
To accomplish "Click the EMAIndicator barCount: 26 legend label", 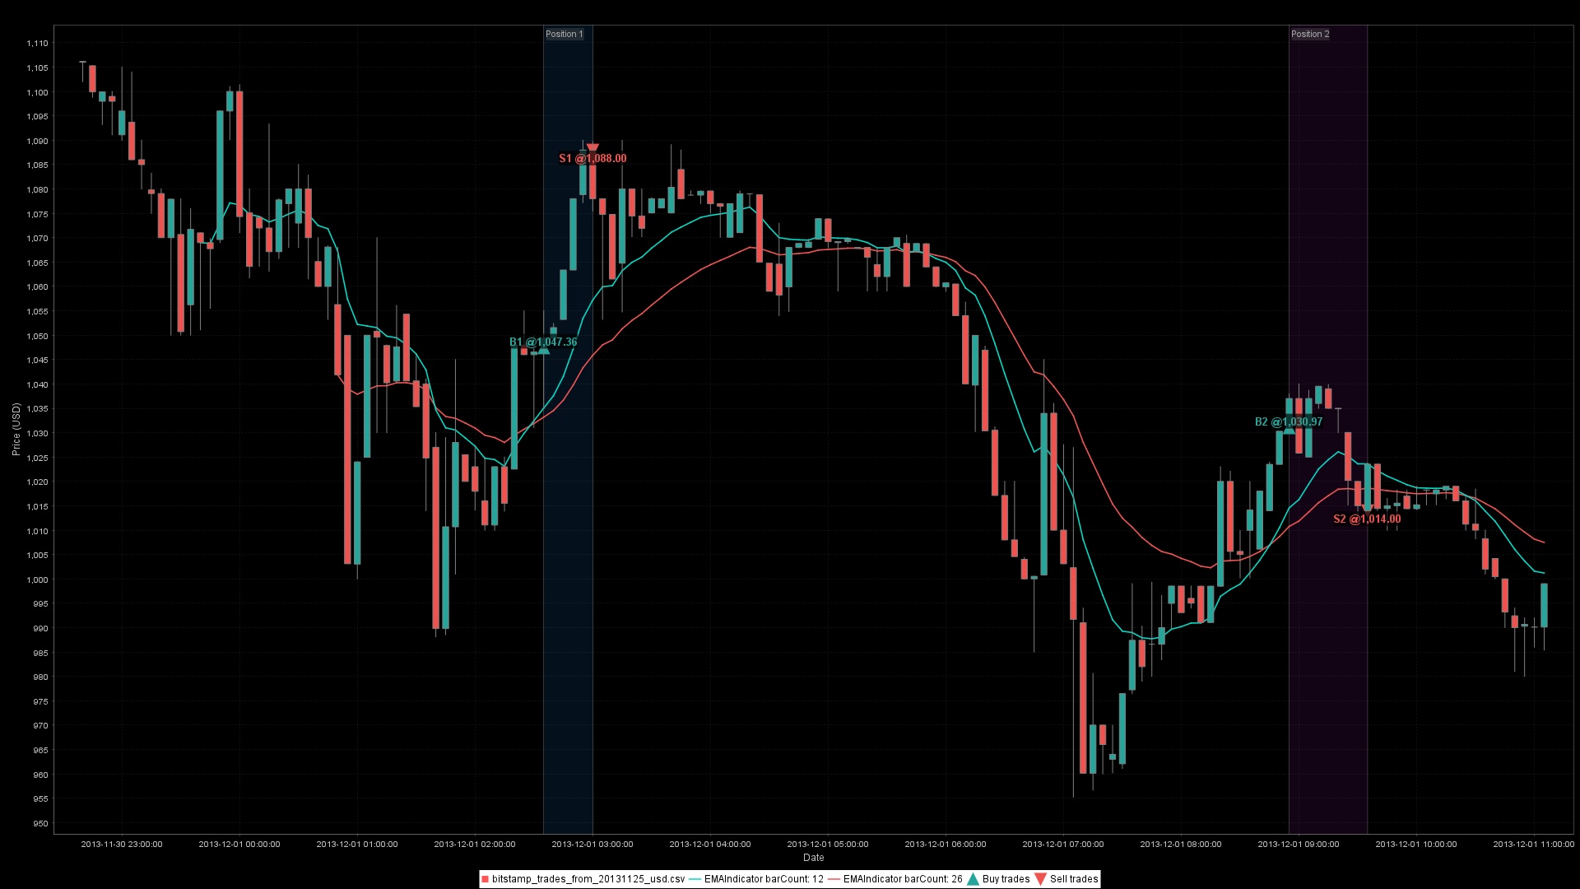I will (902, 879).
